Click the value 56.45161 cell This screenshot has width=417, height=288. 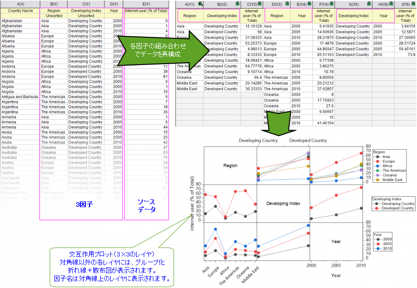[x=405, y=49]
